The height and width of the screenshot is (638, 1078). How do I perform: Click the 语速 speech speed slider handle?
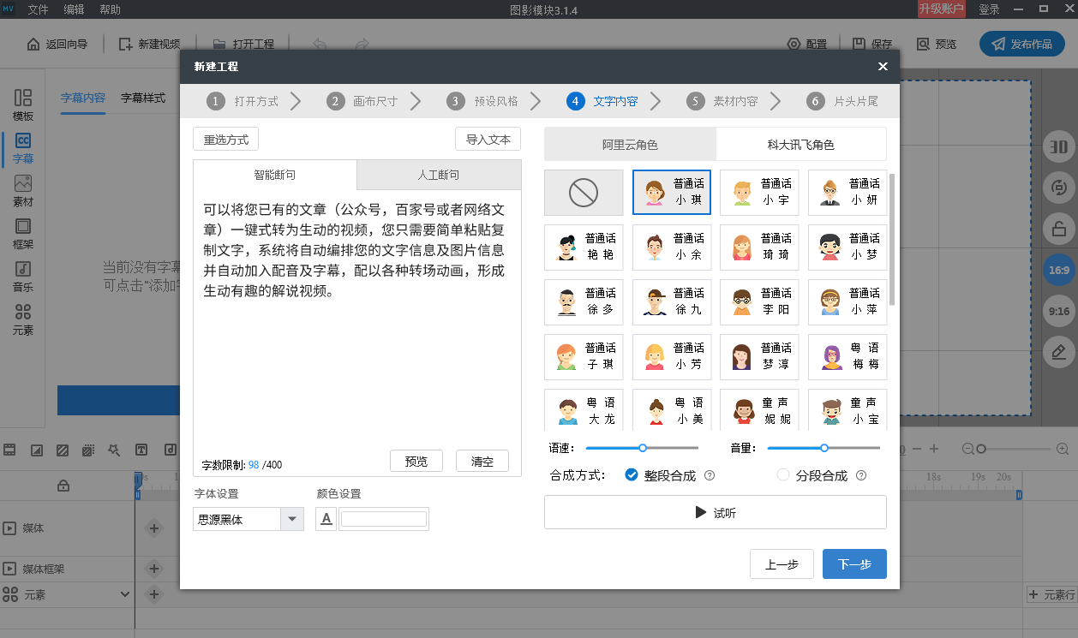tap(642, 447)
